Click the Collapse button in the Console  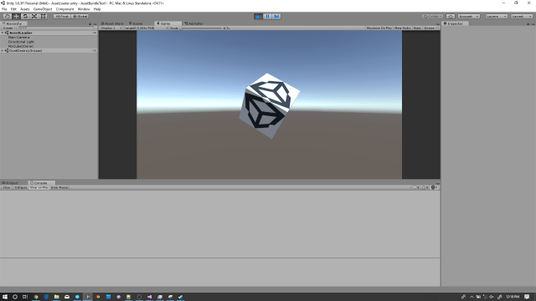point(20,187)
